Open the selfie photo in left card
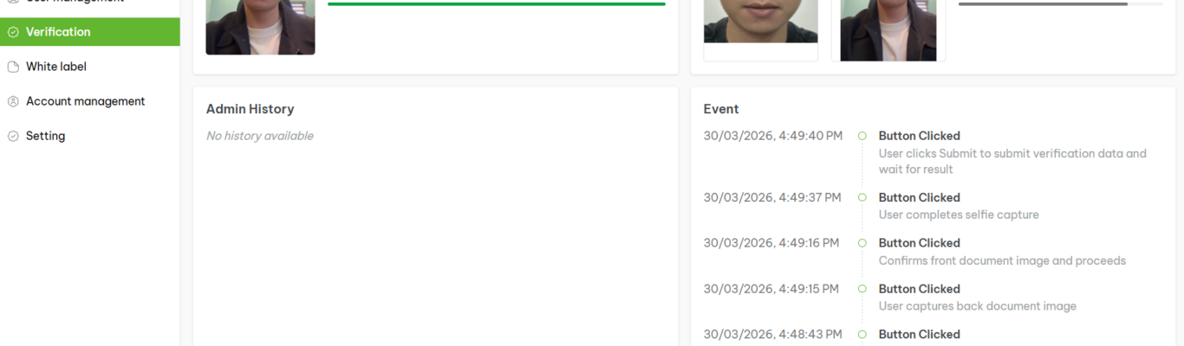The image size is (1184, 346). [x=260, y=27]
